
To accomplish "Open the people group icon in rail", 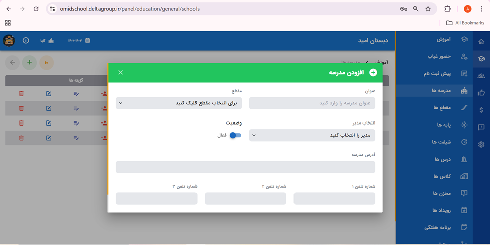I will (x=481, y=75).
